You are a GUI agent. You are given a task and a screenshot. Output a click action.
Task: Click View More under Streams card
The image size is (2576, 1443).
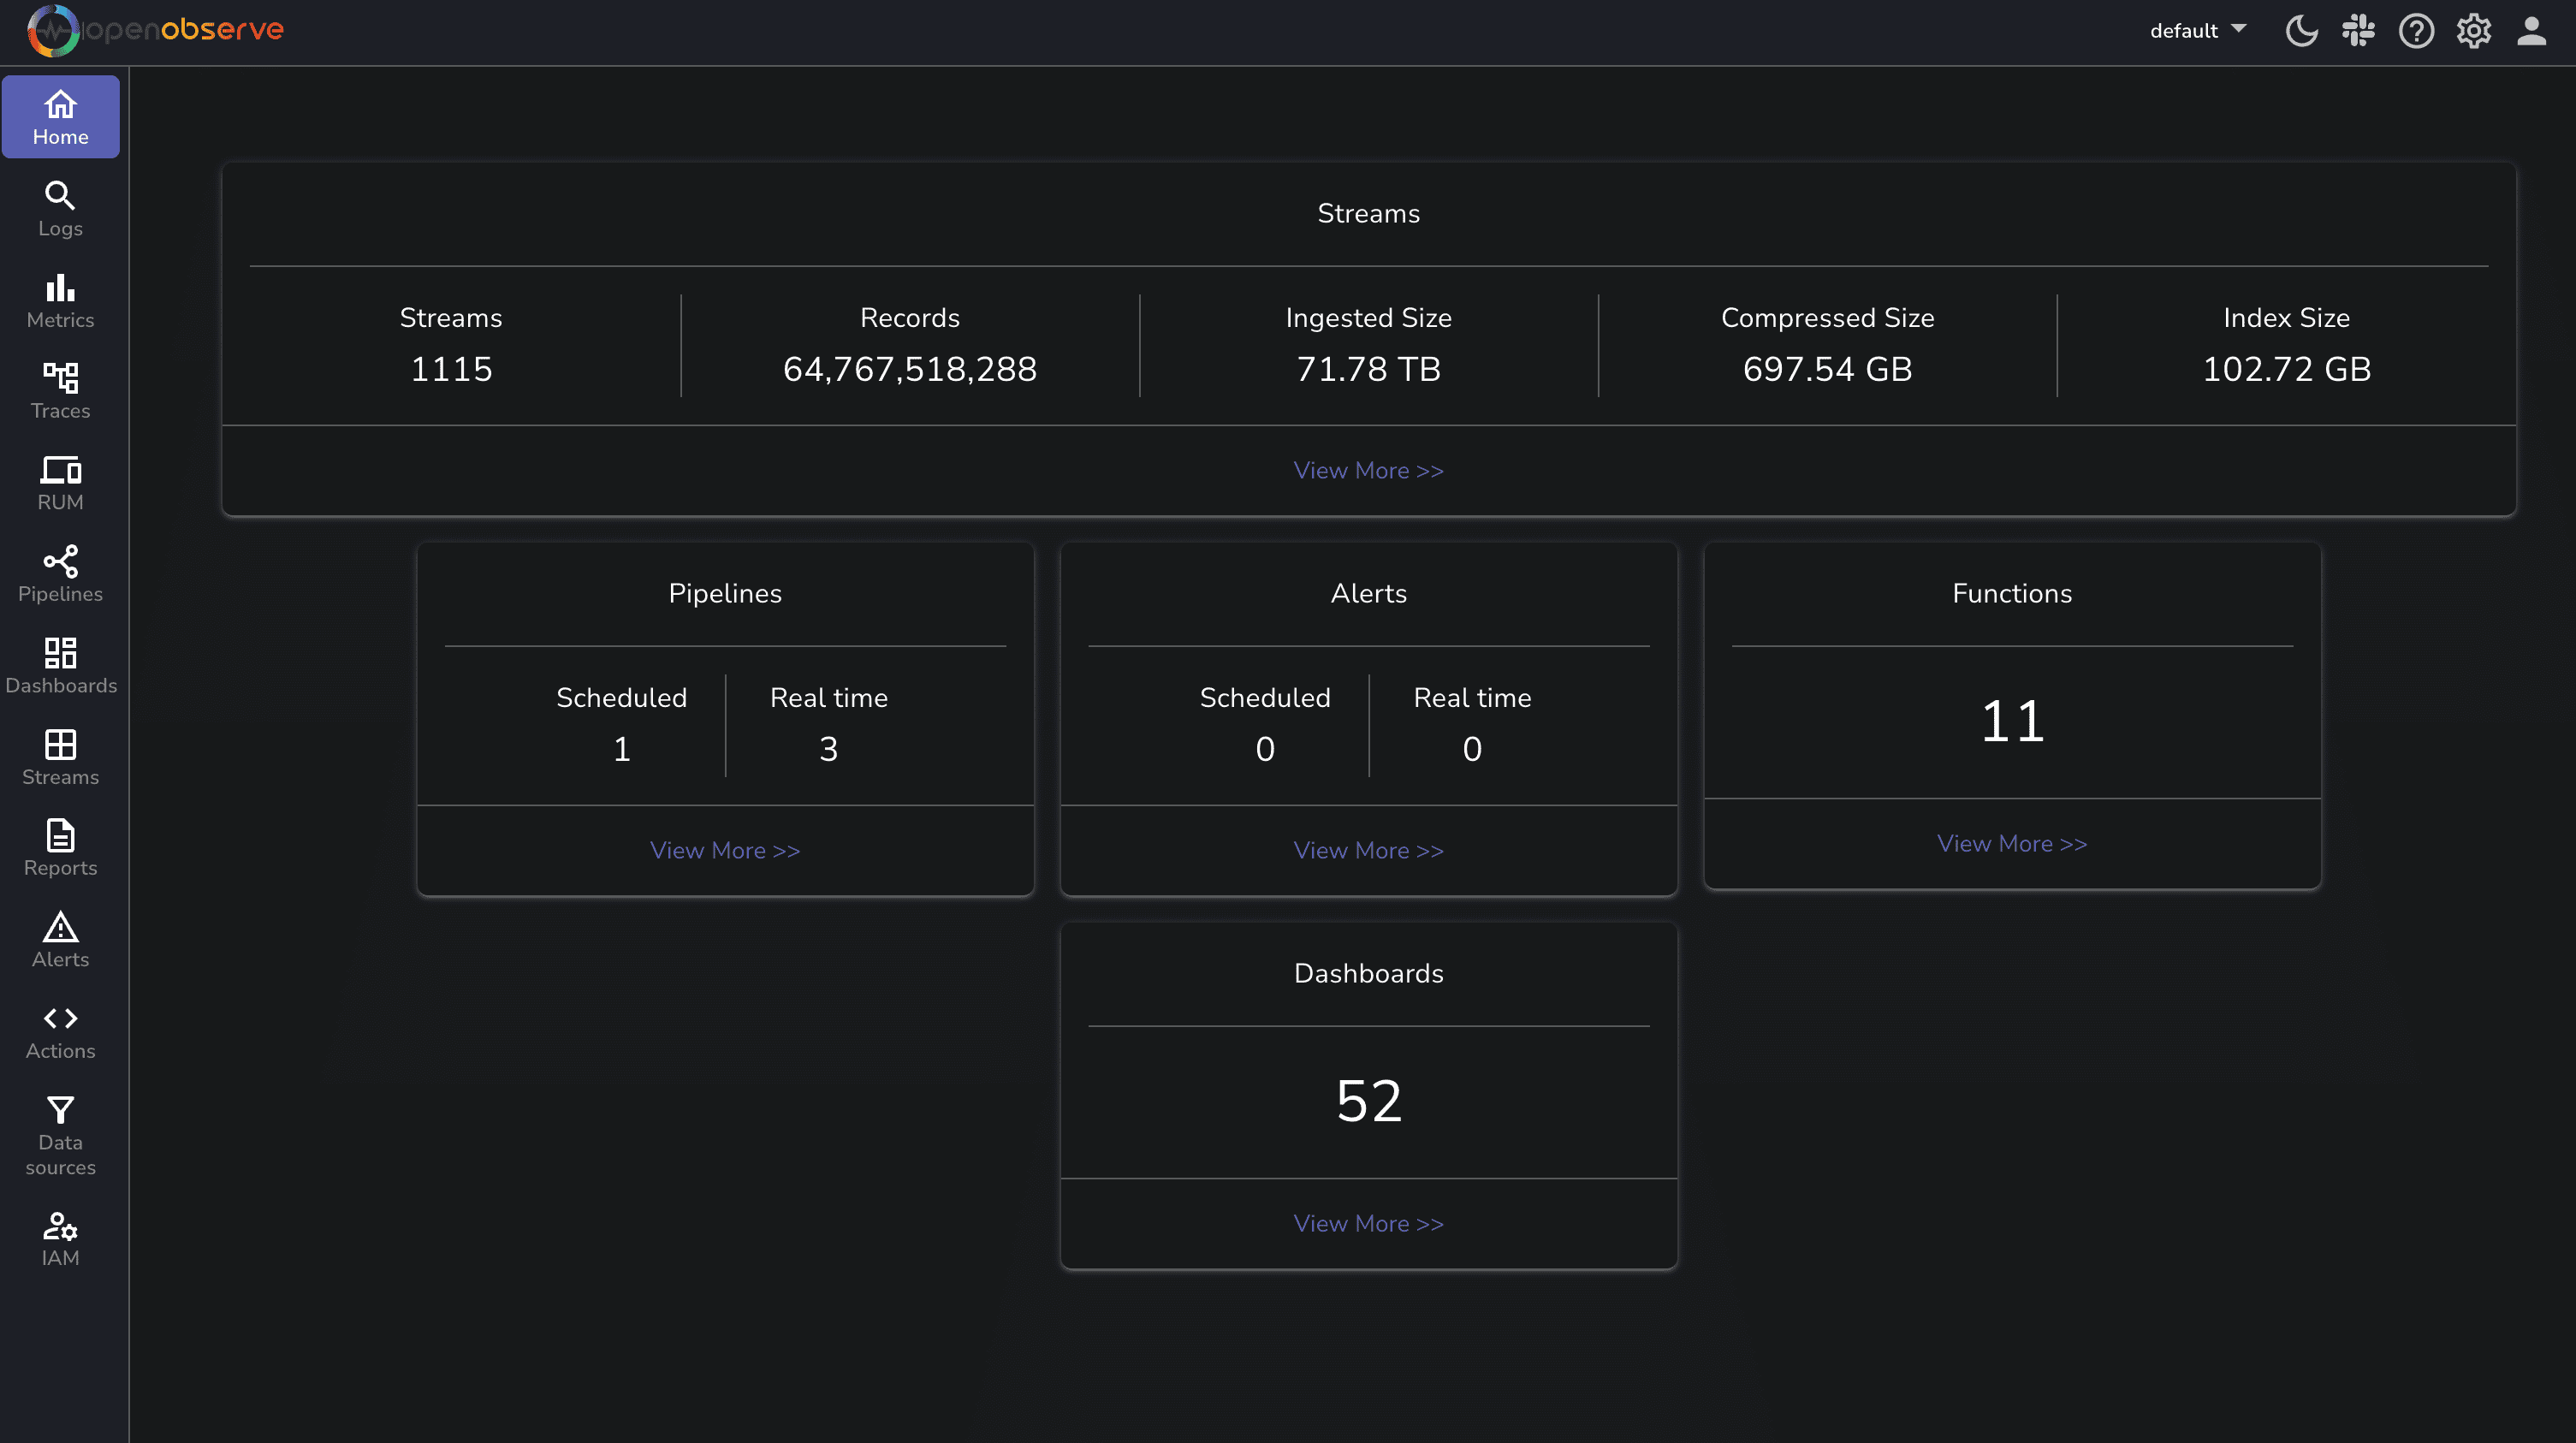point(1368,470)
